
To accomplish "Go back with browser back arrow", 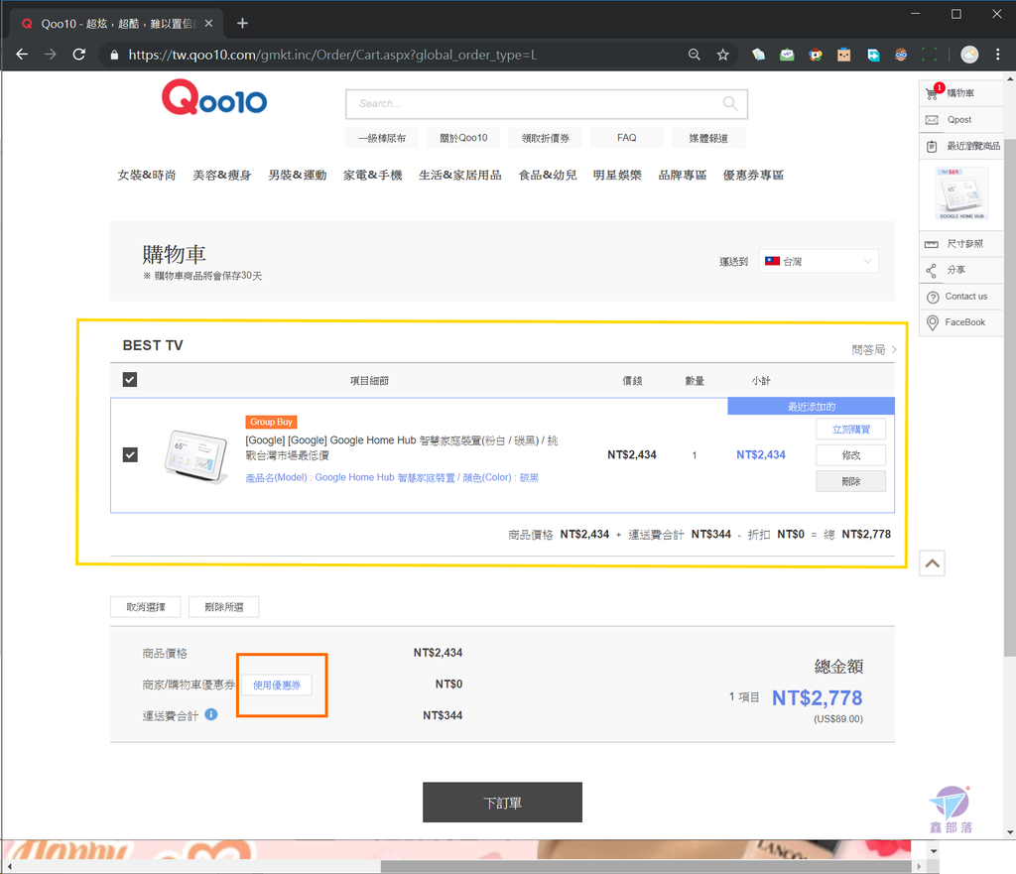I will [x=22, y=55].
